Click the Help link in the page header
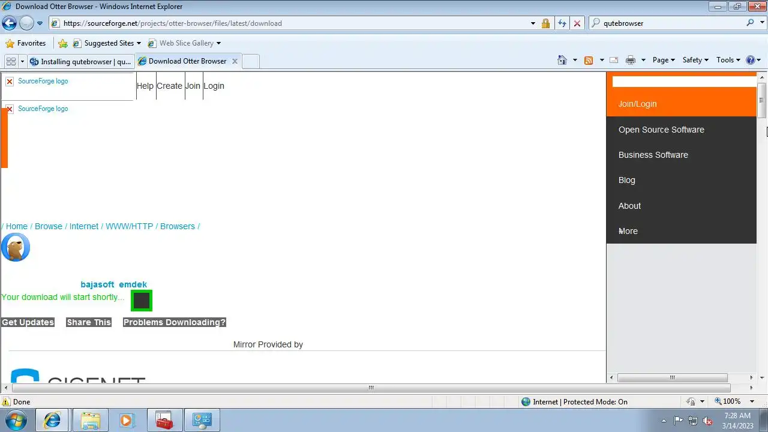The height and width of the screenshot is (432, 768). click(x=145, y=86)
